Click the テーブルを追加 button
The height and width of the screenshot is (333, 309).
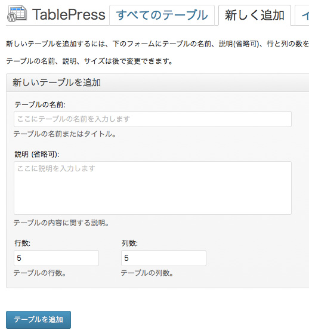click(x=38, y=320)
